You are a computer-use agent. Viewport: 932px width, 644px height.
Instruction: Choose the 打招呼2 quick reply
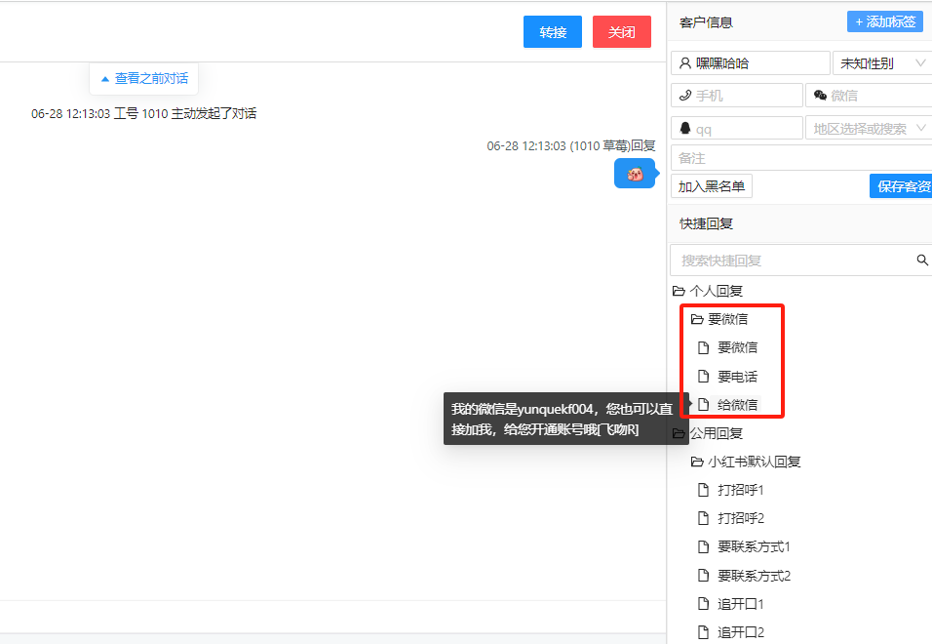click(740, 518)
